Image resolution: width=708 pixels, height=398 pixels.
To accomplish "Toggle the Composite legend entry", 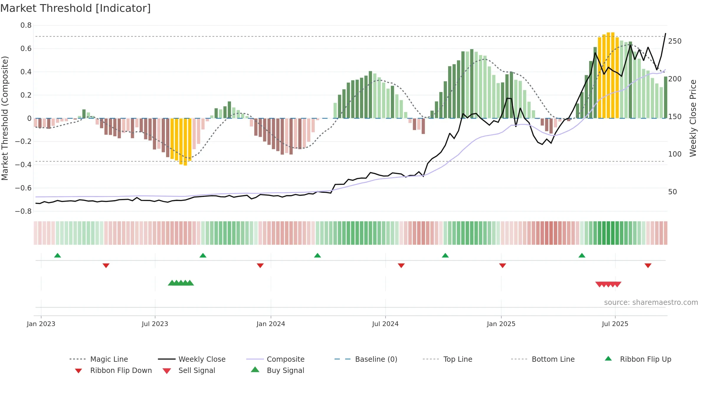I will (275, 359).
